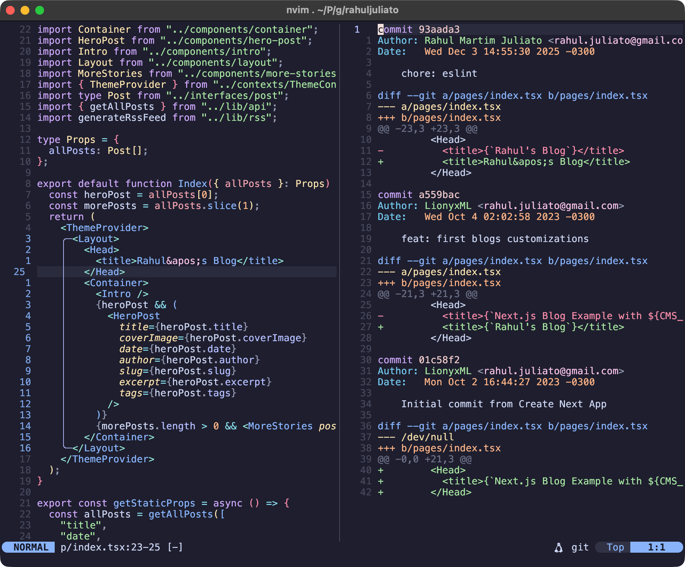Click 'allPosts: Post[];' line
The width and height of the screenshot is (685, 567).
pyautogui.click(x=98, y=151)
